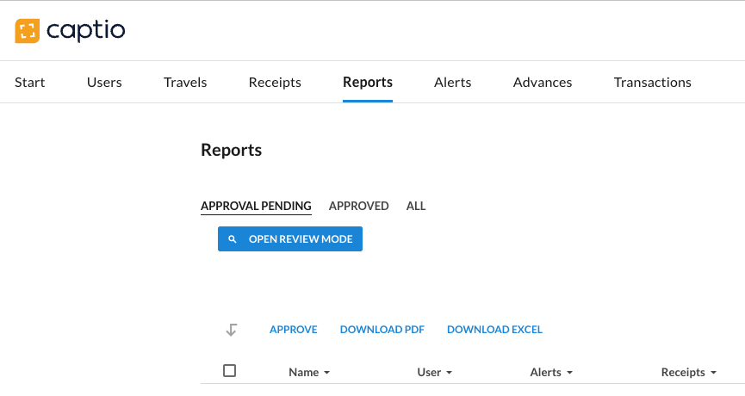Click the Captio logo icon

pos(28,31)
